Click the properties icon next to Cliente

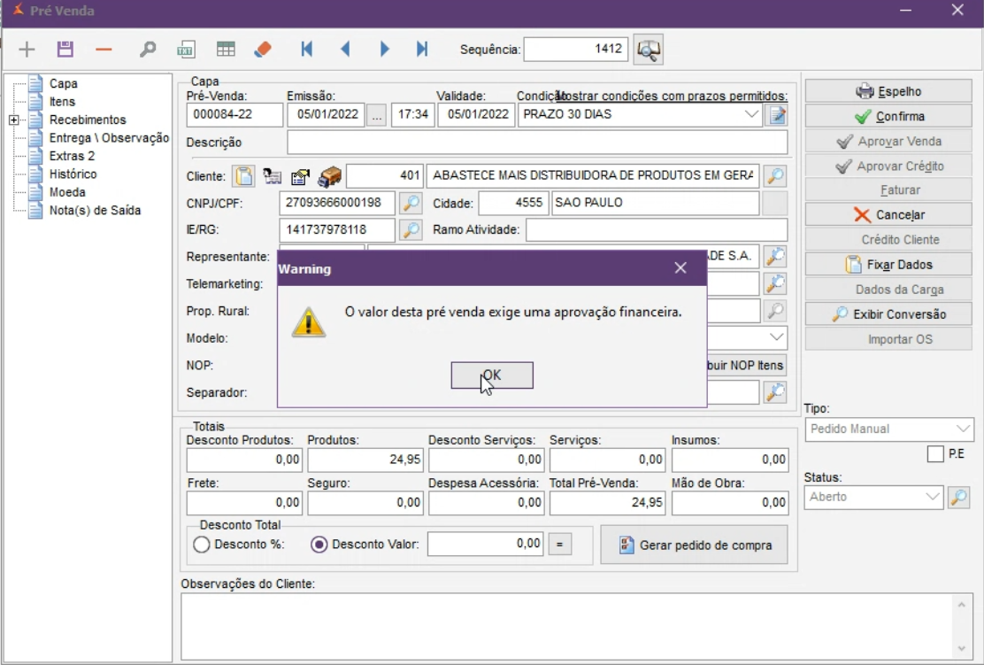[301, 176]
